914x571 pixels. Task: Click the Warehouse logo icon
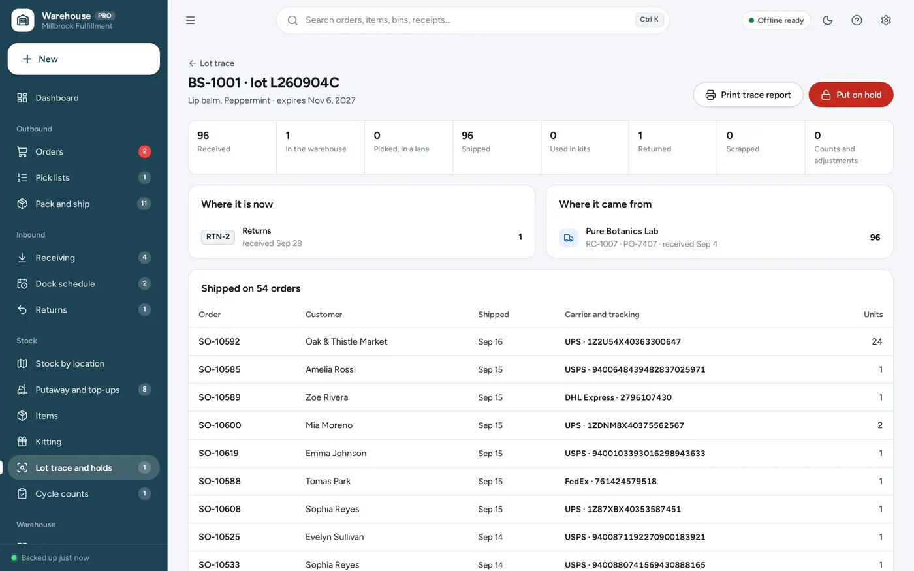coord(23,20)
